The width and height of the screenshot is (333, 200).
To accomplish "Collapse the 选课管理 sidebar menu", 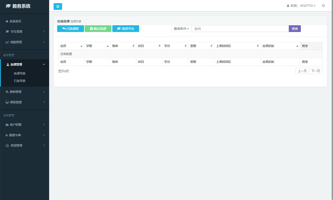I will coord(25,64).
